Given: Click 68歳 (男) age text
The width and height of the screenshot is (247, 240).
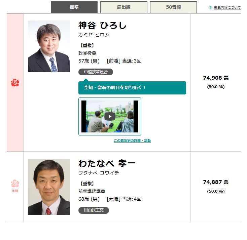Looking at the screenshot, I should [x=89, y=199].
